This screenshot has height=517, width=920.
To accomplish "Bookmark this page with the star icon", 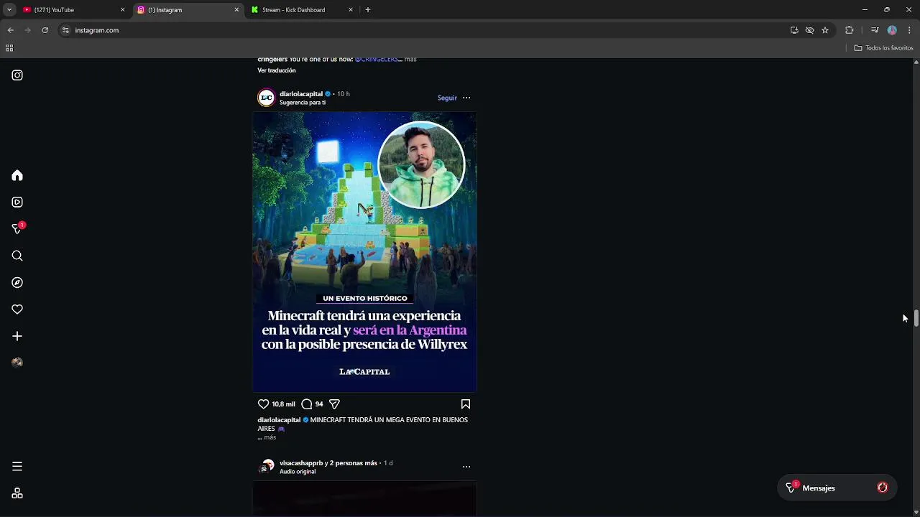I will tap(825, 30).
